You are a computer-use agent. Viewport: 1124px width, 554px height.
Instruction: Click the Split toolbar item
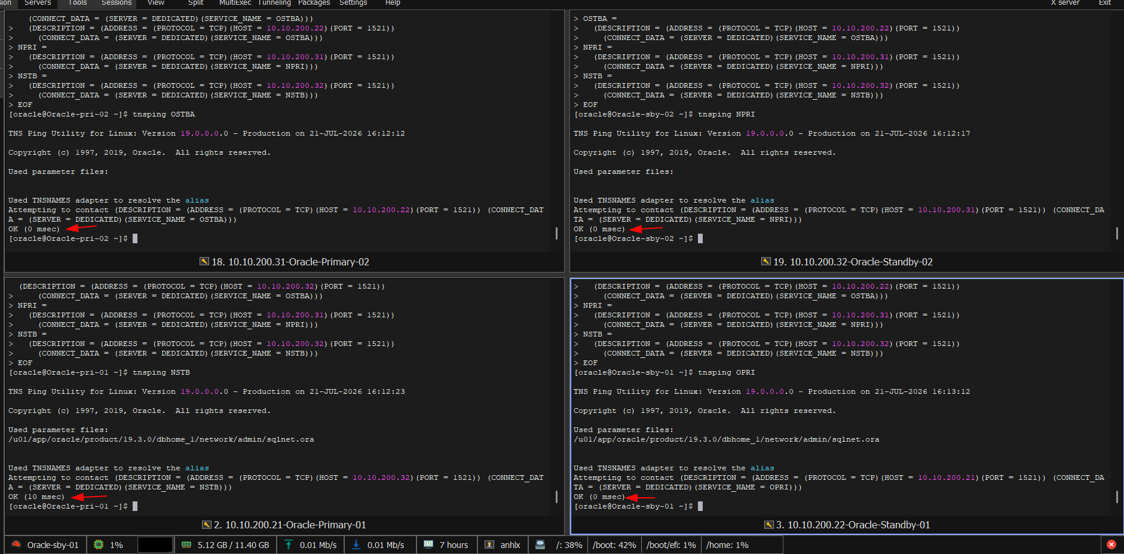point(196,3)
